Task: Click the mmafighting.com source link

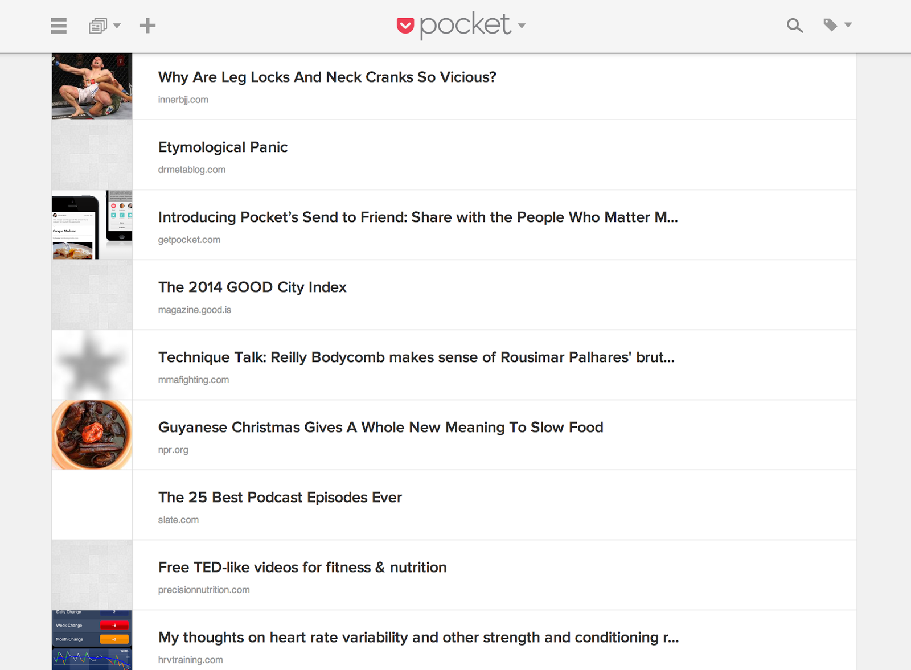Action: (194, 380)
